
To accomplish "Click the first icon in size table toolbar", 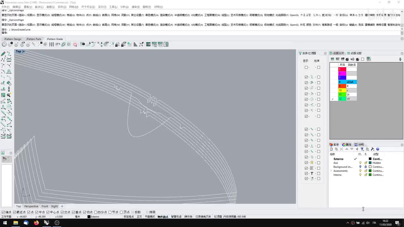I will [x=332, y=59].
